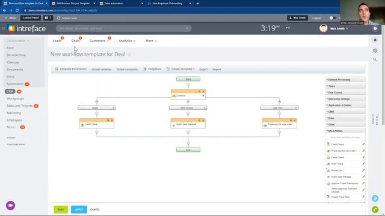Remove the Credit Check activity block
The width and height of the screenshot is (385, 216).
tap(112, 121)
